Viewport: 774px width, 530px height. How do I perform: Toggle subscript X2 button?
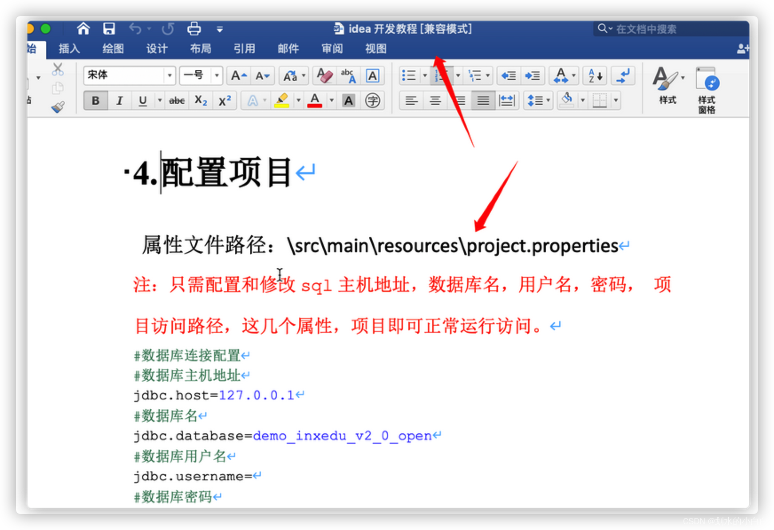click(201, 101)
